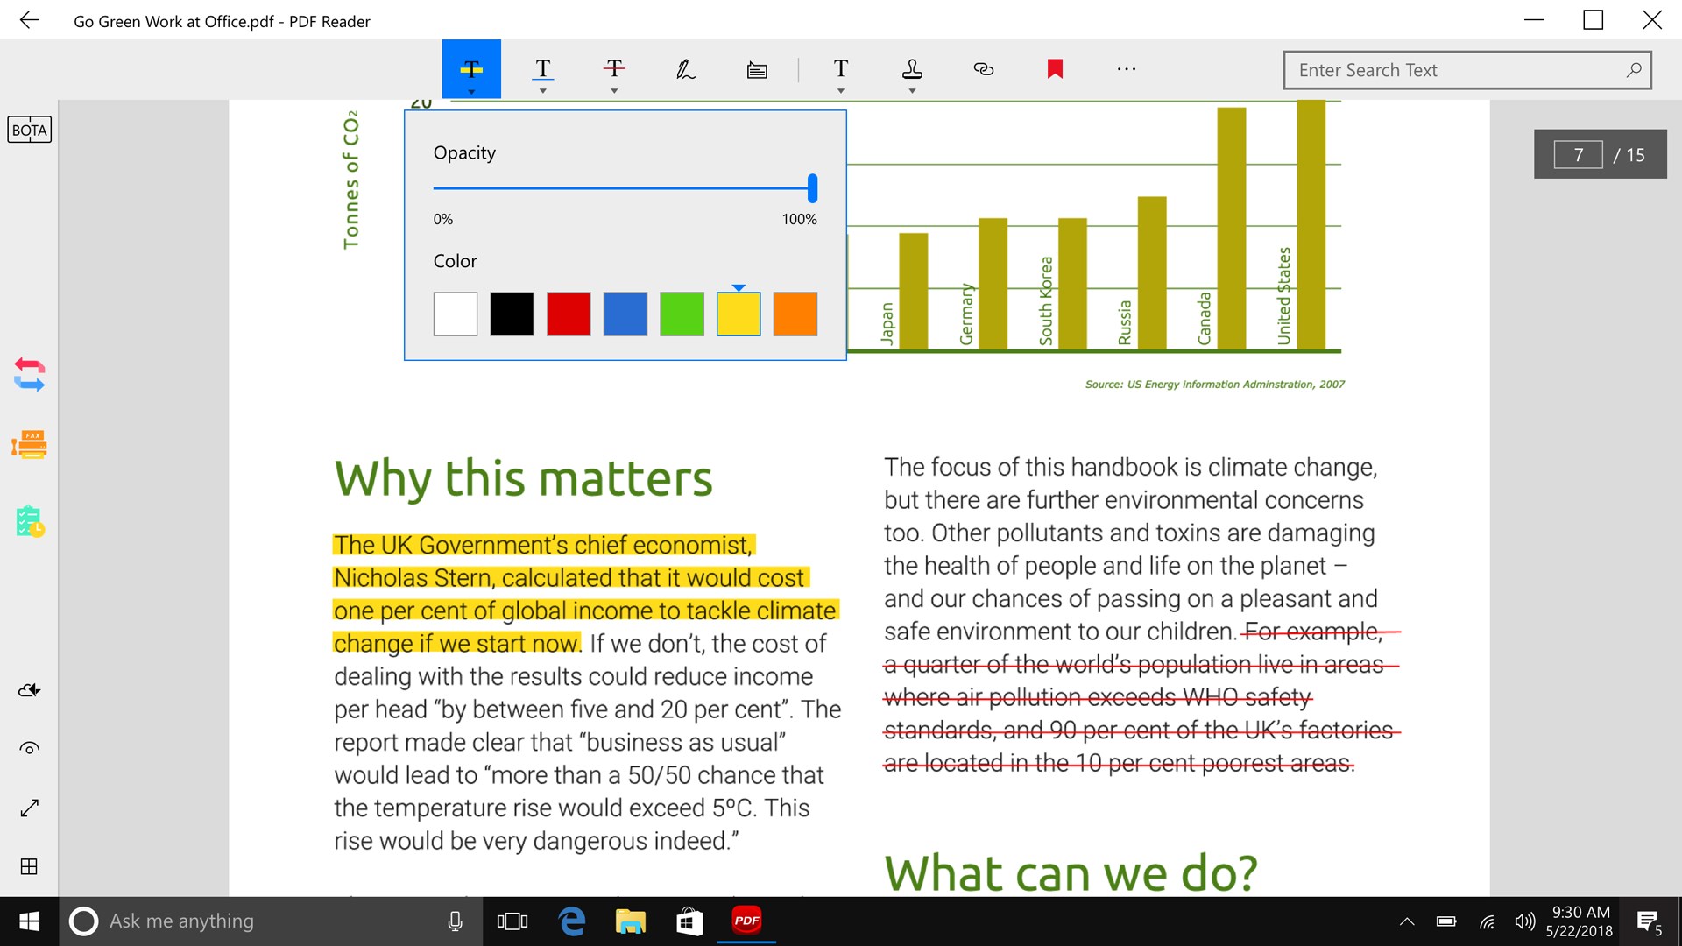
Task: Go back with the back arrow
Action: [32, 20]
